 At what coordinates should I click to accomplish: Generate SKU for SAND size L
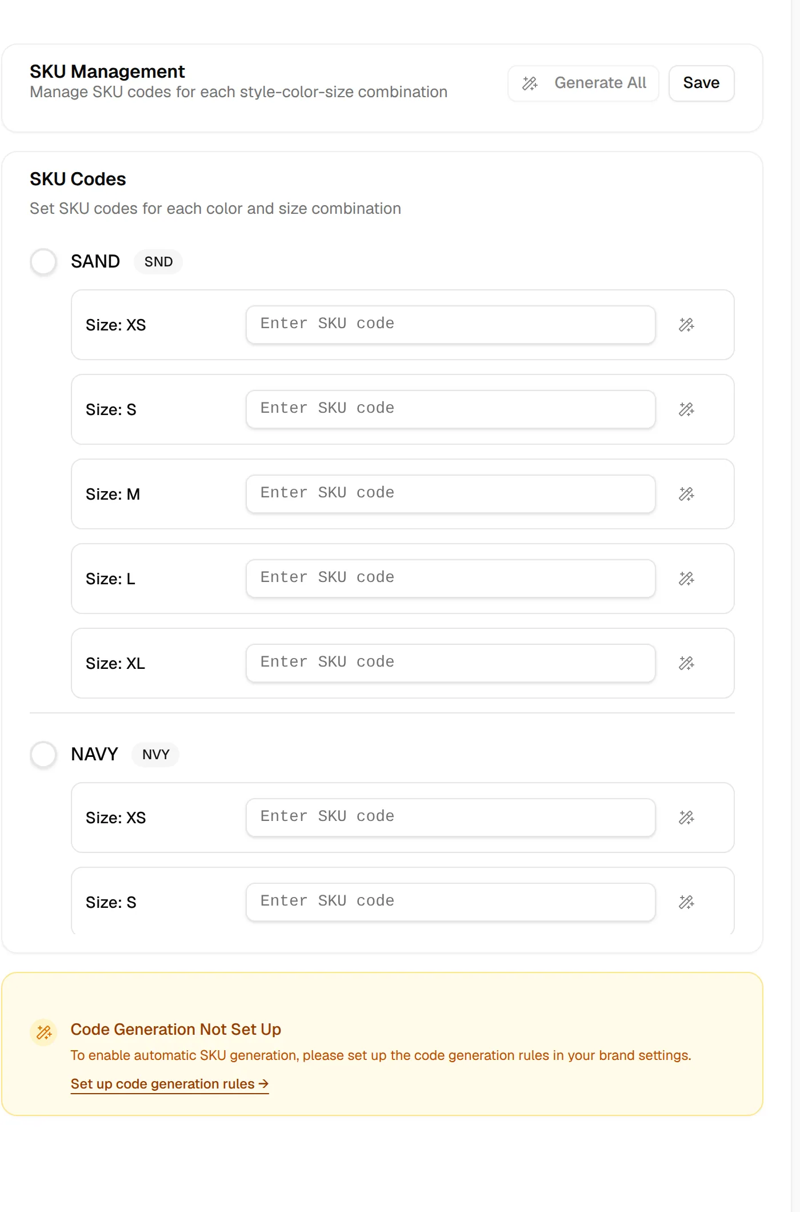pos(686,579)
